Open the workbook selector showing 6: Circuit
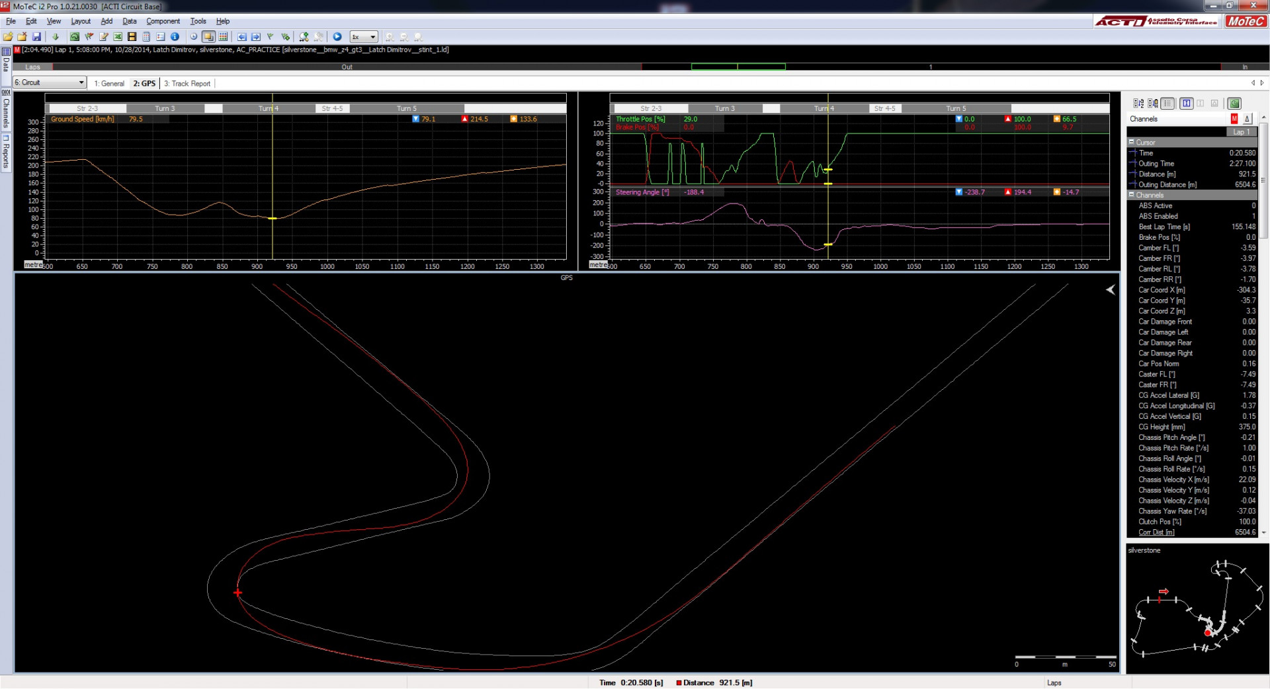This screenshot has height=689, width=1270. (48, 82)
